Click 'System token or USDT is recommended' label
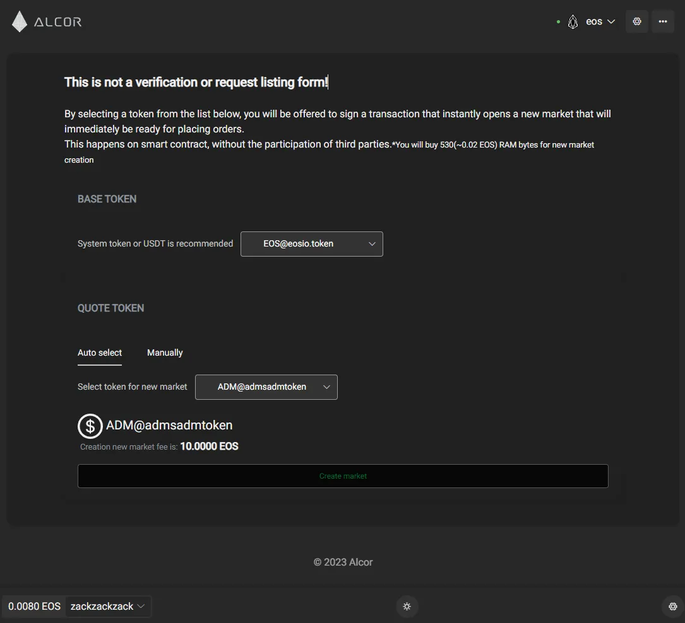Viewport: 685px width, 623px height. point(155,243)
